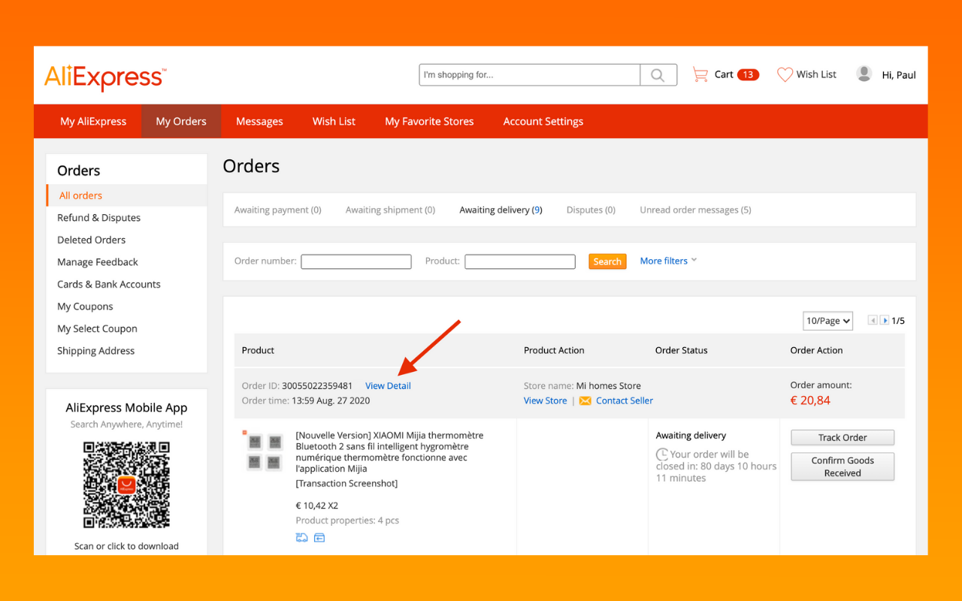
Task: Click the Order number input field
Action: (355, 261)
